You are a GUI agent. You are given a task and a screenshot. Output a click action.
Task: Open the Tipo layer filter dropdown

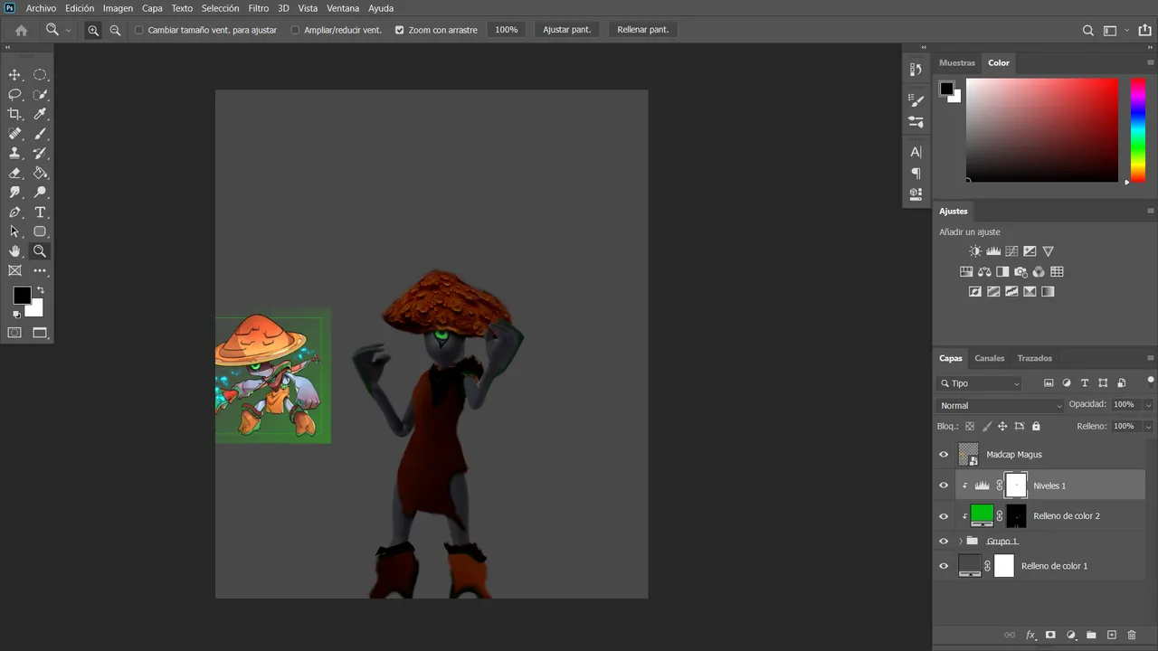(980, 383)
